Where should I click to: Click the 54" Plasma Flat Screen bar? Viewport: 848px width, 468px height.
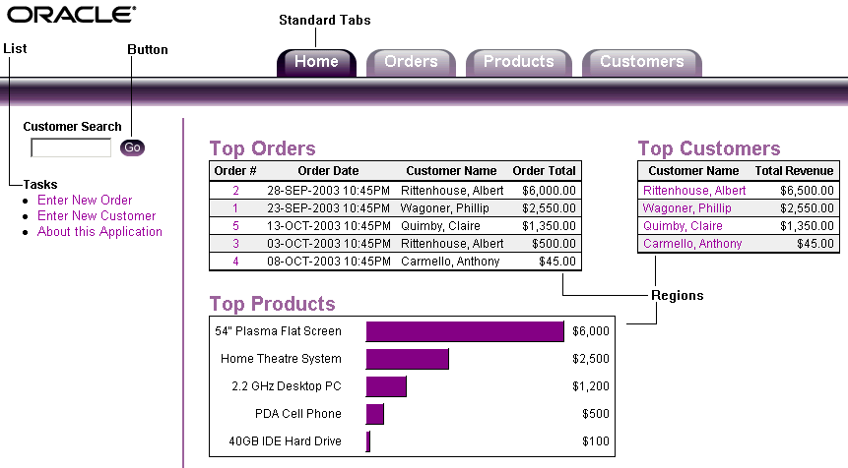[464, 331]
